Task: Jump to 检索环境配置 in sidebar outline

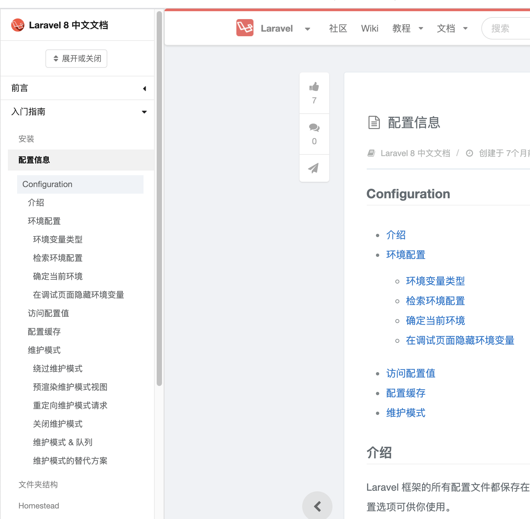Action: pyautogui.click(x=58, y=258)
